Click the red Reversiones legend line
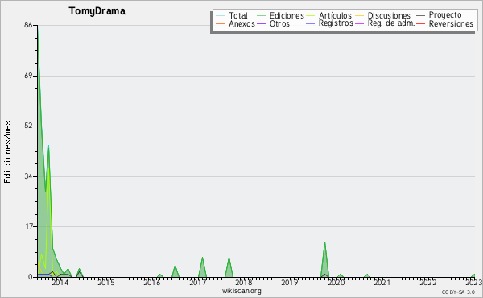The image size is (483, 298). coord(420,23)
